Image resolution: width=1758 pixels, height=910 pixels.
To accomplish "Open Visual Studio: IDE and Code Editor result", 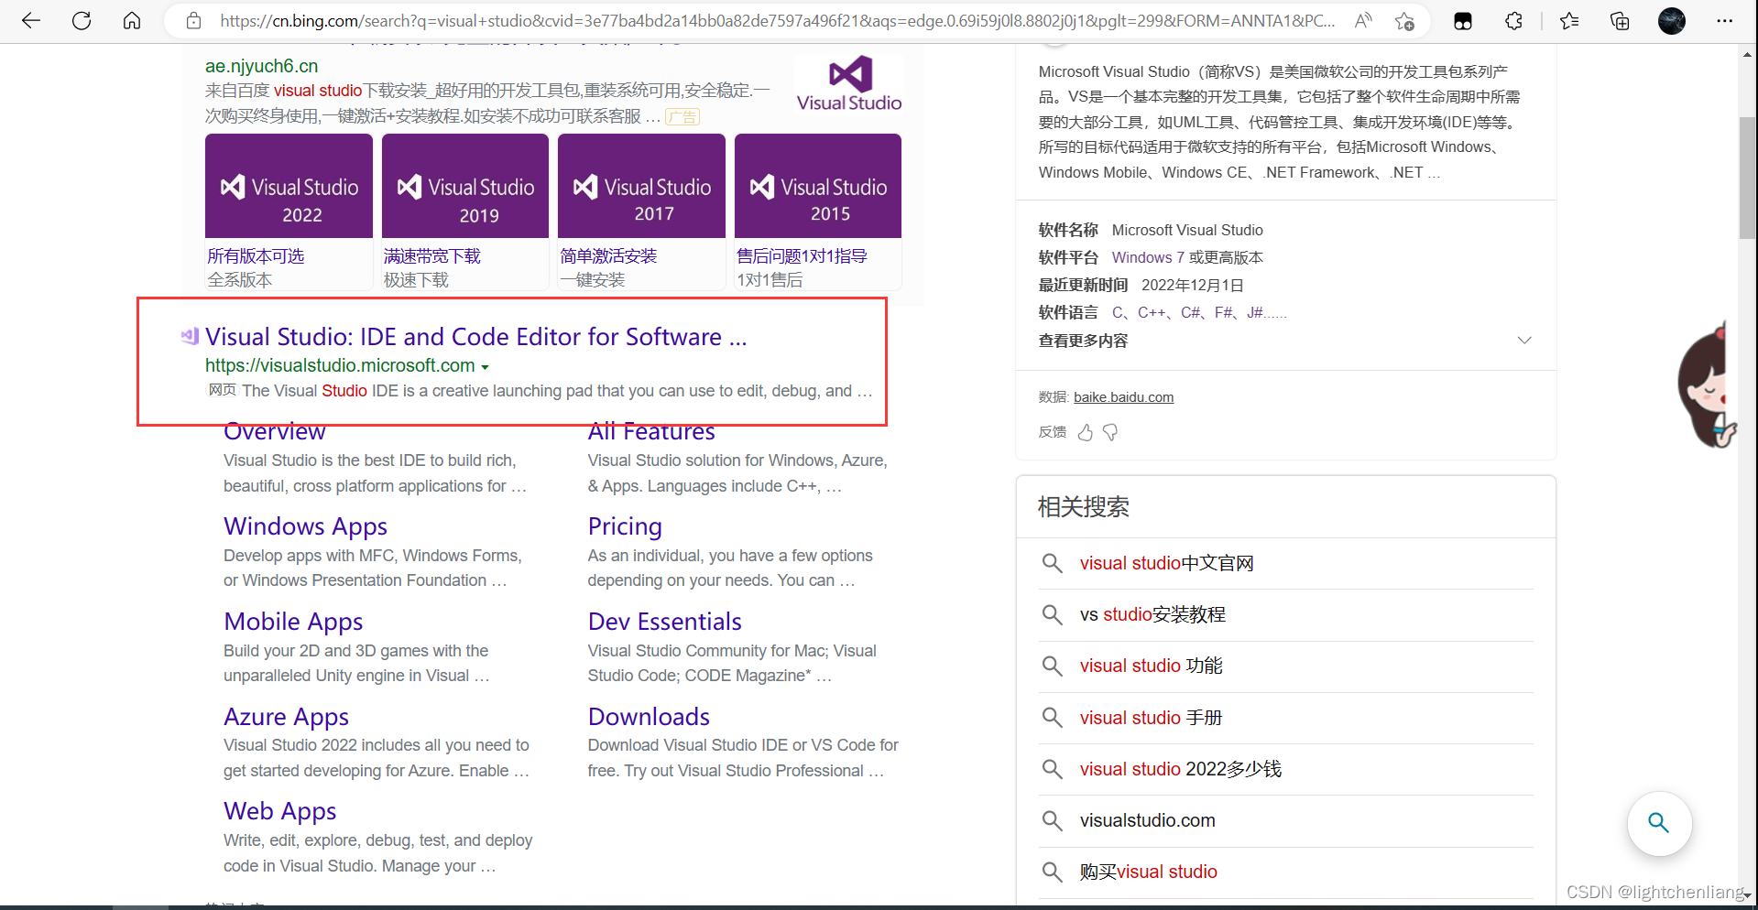I will click(475, 337).
